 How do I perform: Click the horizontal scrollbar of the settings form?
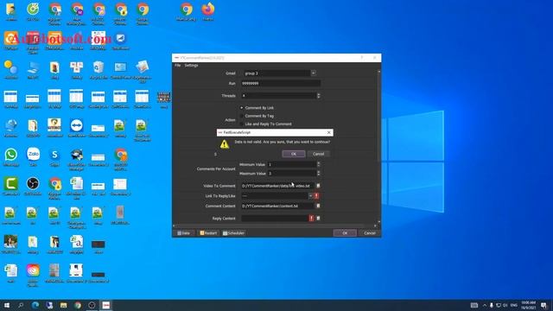coord(270,225)
